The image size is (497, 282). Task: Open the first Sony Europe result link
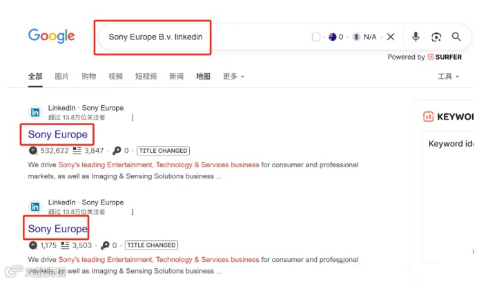pos(58,135)
